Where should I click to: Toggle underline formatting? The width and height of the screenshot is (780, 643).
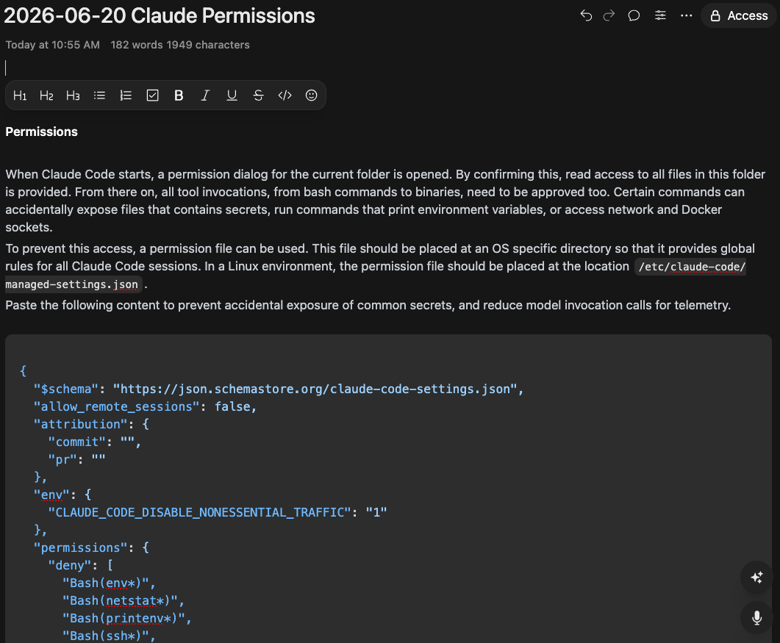pyautogui.click(x=232, y=96)
